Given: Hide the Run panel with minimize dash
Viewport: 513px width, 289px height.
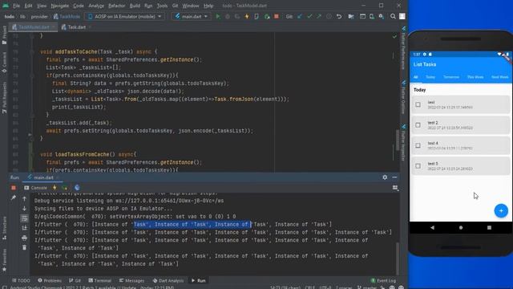Looking at the screenshot, I should coord(394,177).
